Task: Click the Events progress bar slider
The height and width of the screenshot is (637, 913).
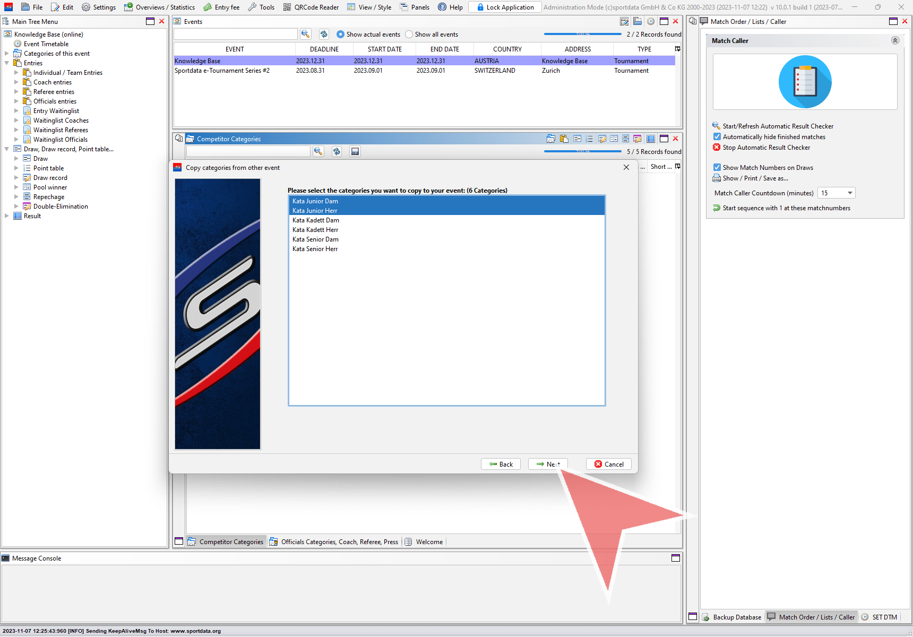Action: (582, 34)
